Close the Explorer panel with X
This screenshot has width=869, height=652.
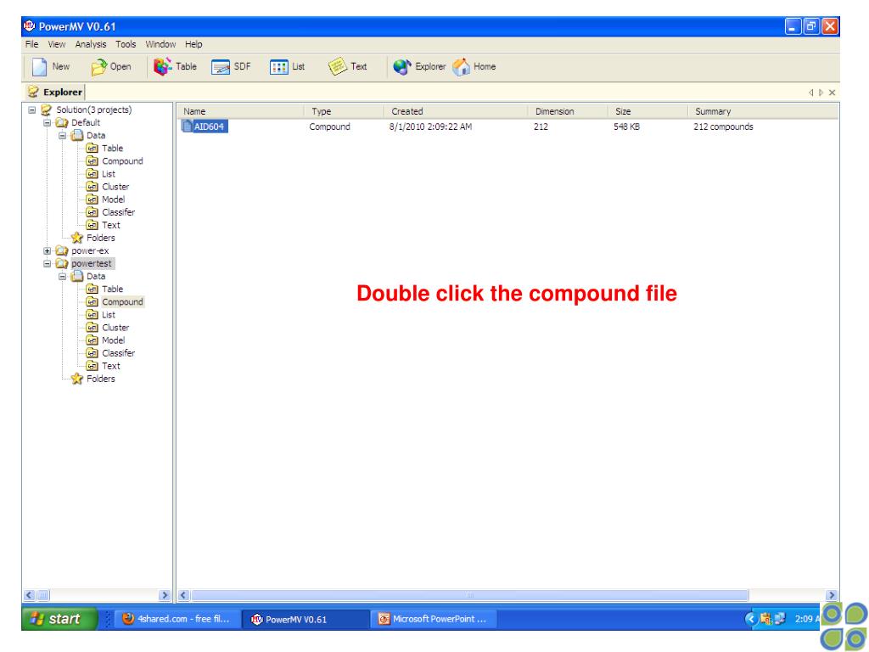(x=832, y=93)
